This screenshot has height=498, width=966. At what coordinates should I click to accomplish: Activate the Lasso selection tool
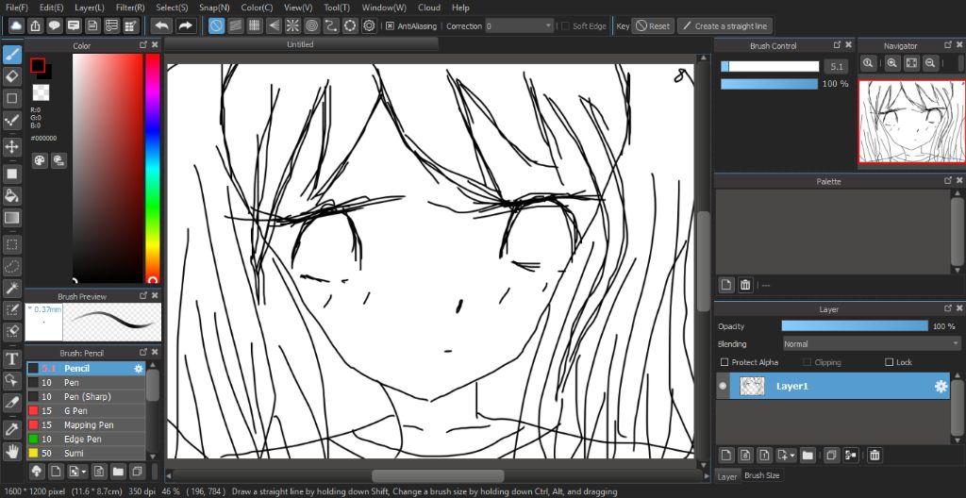(11, 266)
